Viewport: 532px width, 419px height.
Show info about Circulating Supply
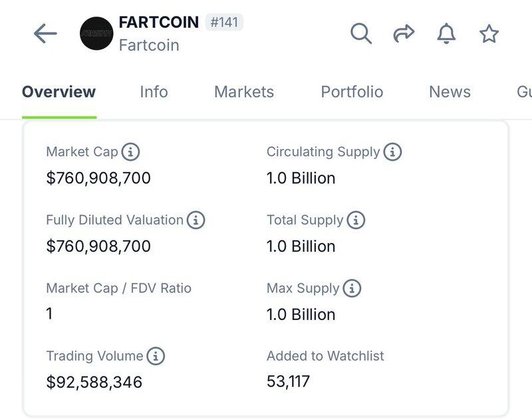[x=392, y=151]
